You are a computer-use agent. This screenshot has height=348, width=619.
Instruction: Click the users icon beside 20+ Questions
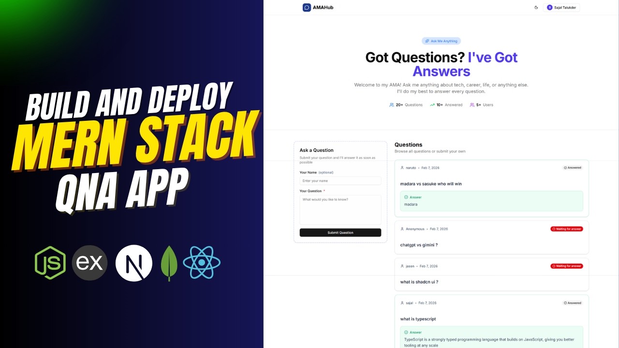pyautogui.click(x=392, y=105)
